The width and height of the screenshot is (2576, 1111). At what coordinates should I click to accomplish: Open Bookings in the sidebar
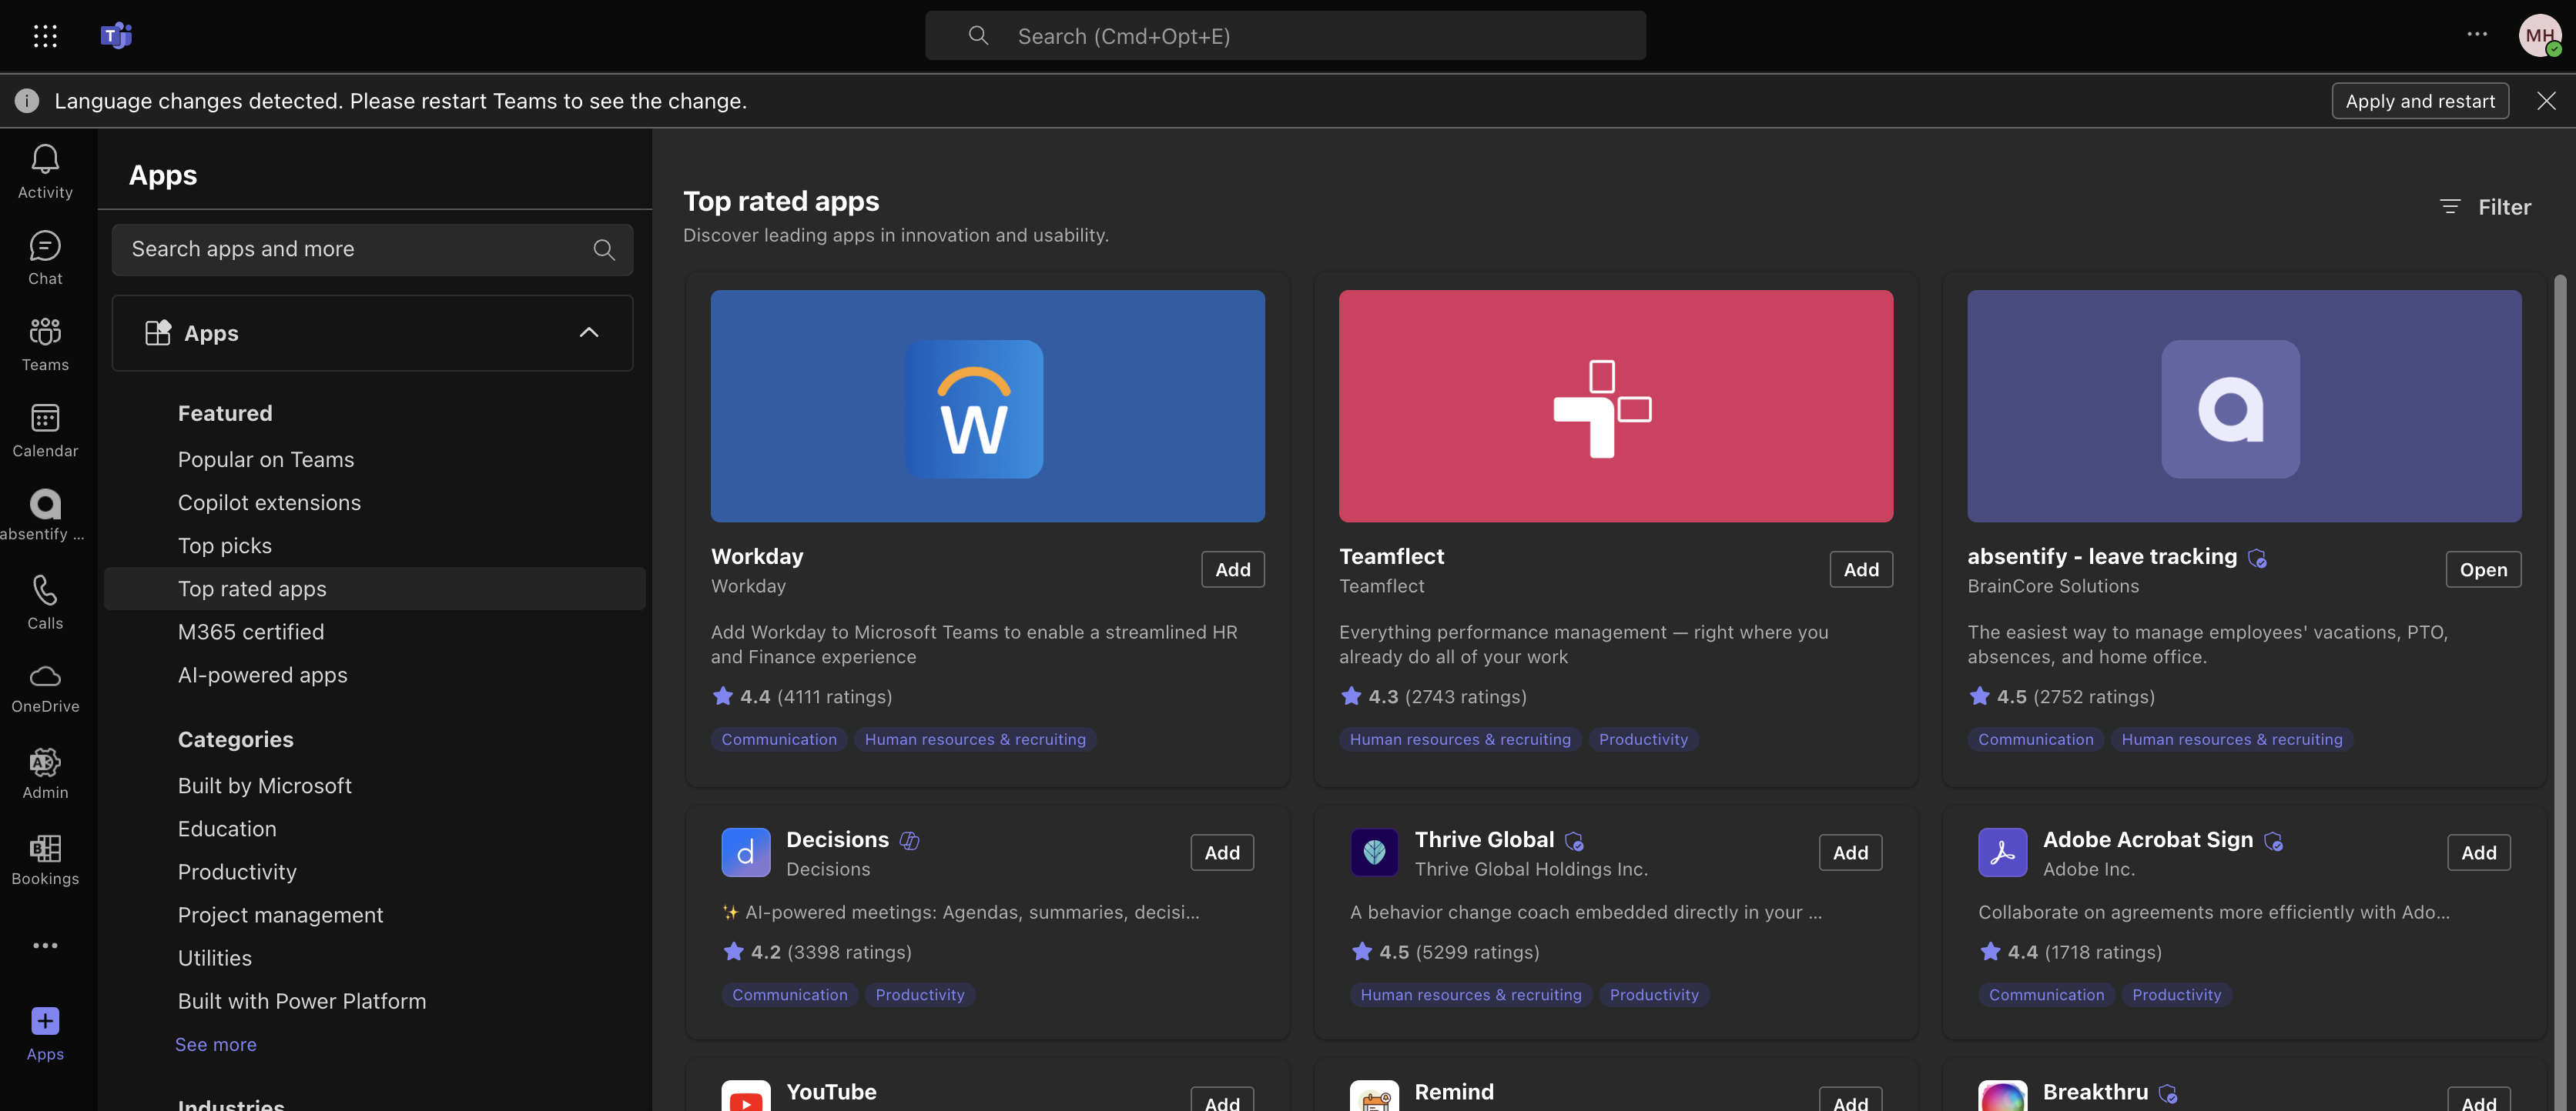pyautogui.click(x=45, y=859)
